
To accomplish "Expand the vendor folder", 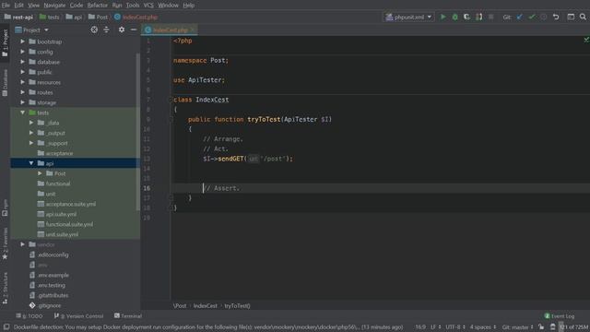I will (22, 244).
